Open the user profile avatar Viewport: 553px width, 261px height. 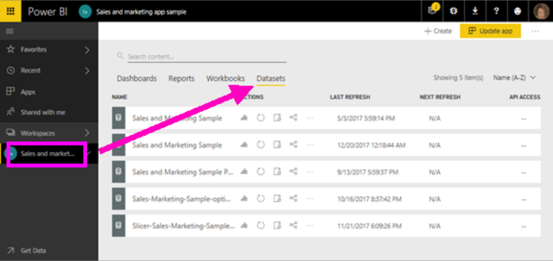coord(541,11)
